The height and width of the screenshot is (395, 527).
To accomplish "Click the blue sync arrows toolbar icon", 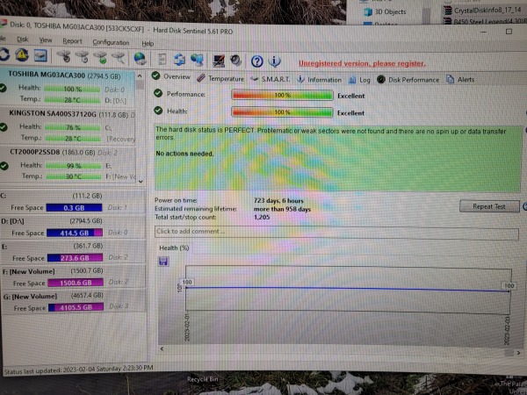I will pos(179,60).
